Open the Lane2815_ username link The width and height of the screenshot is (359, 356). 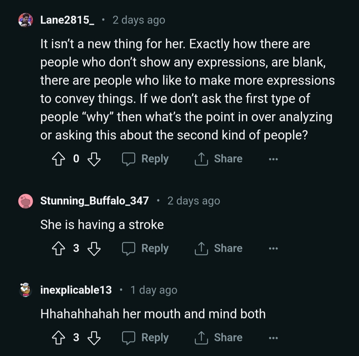click(x=67, y=20)
